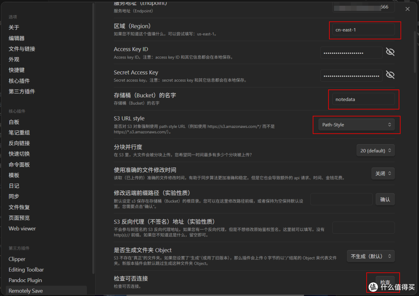Open the 分块并行度 dropdown showing 20 (default)

click(376, 151)
